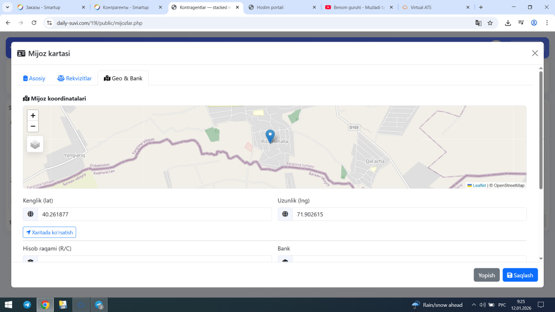Zoom in on the Leaflet map
The image size is (555, 312).
[33, 115]
